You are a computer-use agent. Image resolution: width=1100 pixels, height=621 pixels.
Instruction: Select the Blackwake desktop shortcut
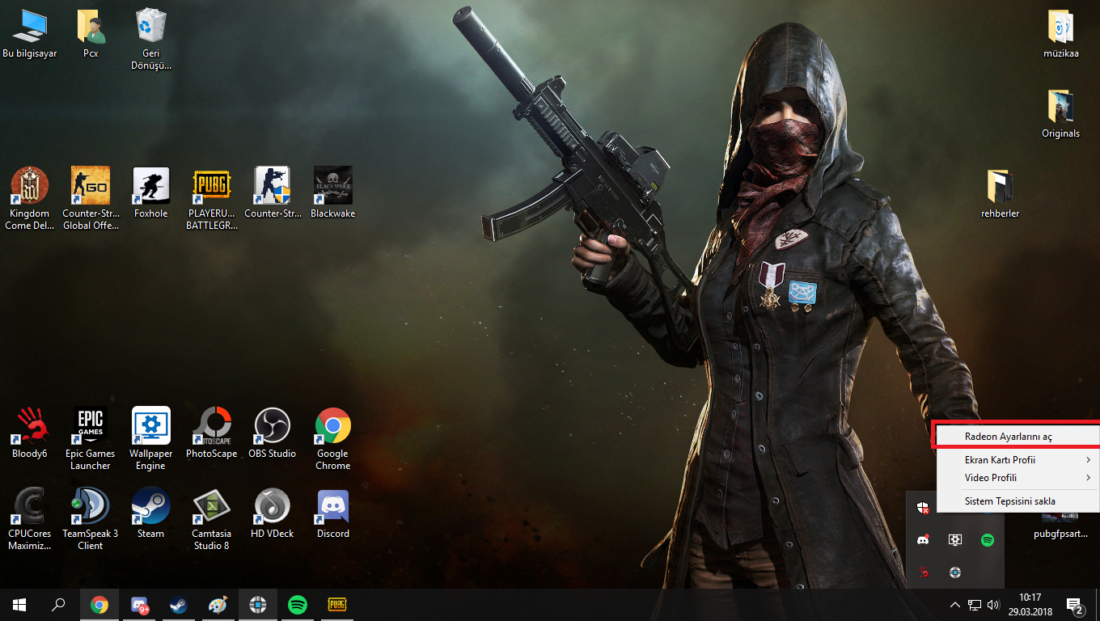point(332,192)
